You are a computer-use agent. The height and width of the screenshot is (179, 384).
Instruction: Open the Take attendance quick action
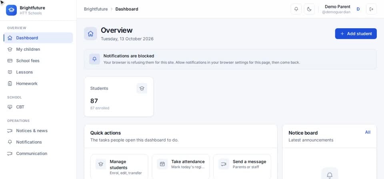pos(181,167)
